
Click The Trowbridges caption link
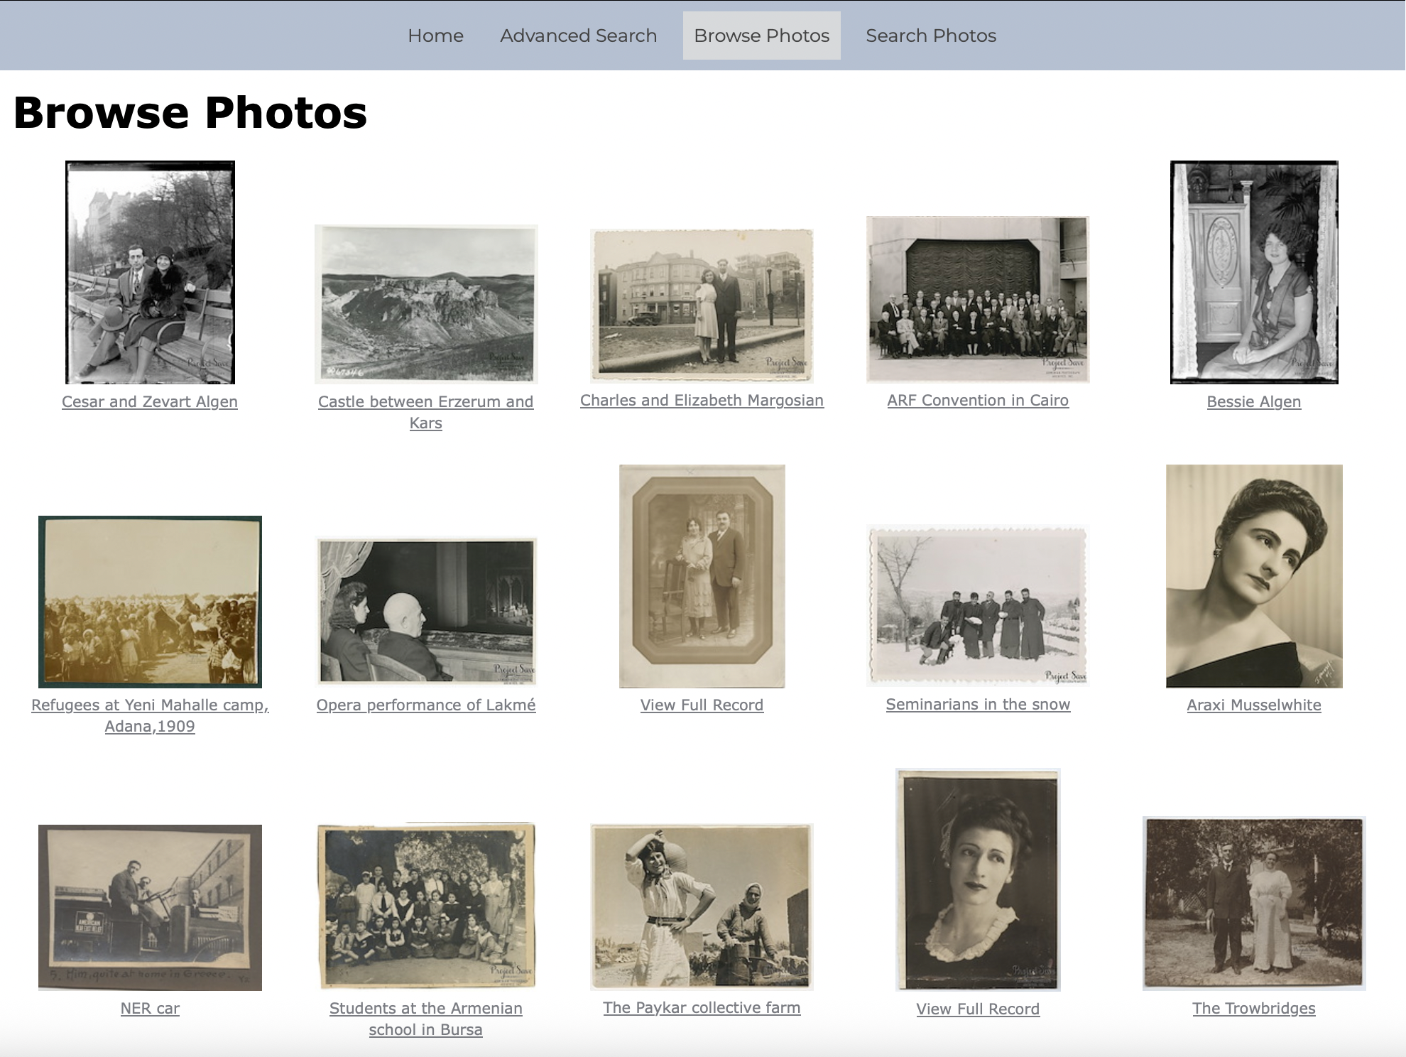(1253, 1009)
